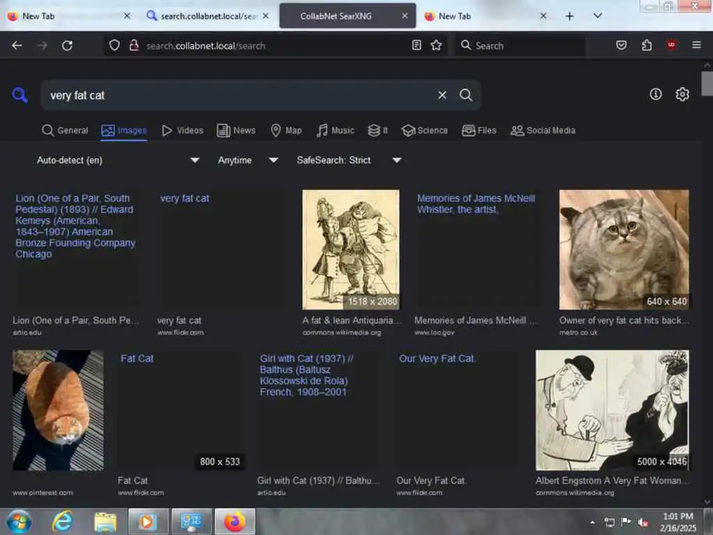
Task: List all tabs with the chevron button
Action: 597,16
